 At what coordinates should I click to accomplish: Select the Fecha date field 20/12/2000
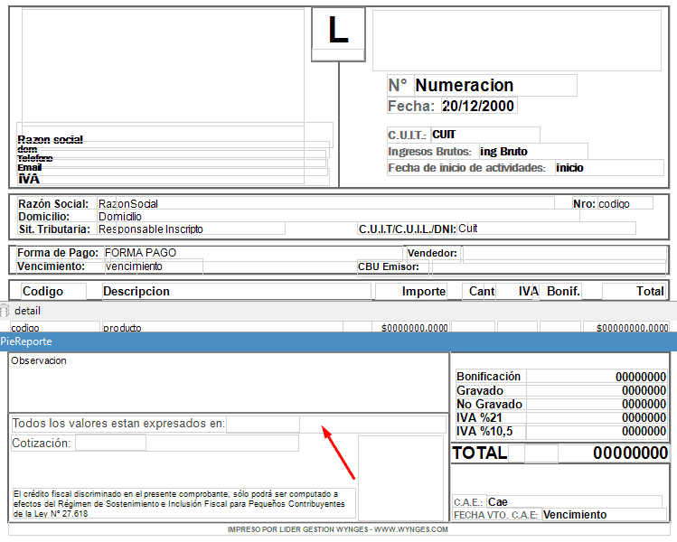479,107
